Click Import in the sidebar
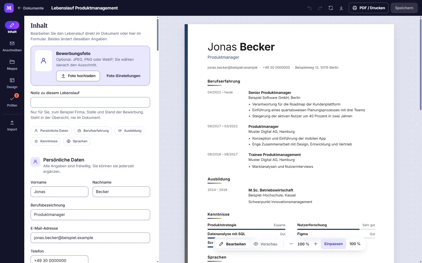The height and width of the screenshot is (263, 422). click(x=12, y=126)
